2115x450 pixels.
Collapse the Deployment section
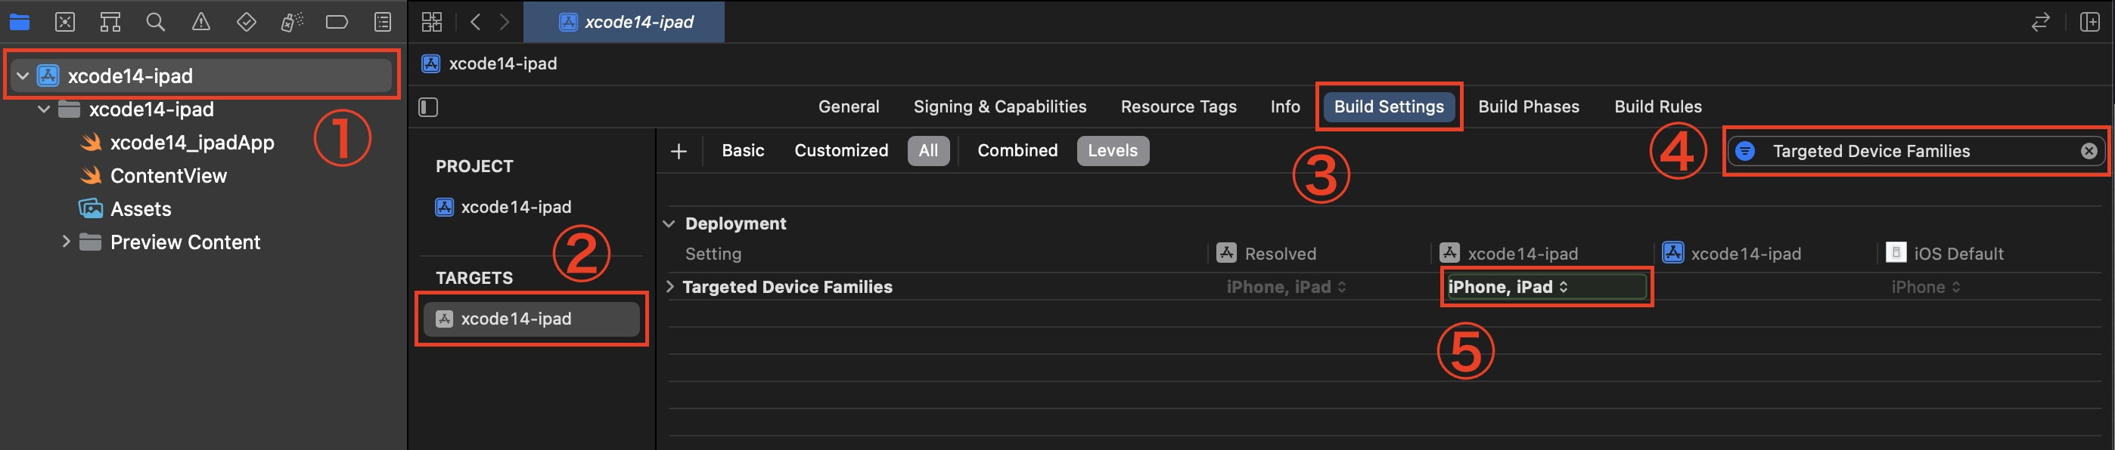point(669,223)
